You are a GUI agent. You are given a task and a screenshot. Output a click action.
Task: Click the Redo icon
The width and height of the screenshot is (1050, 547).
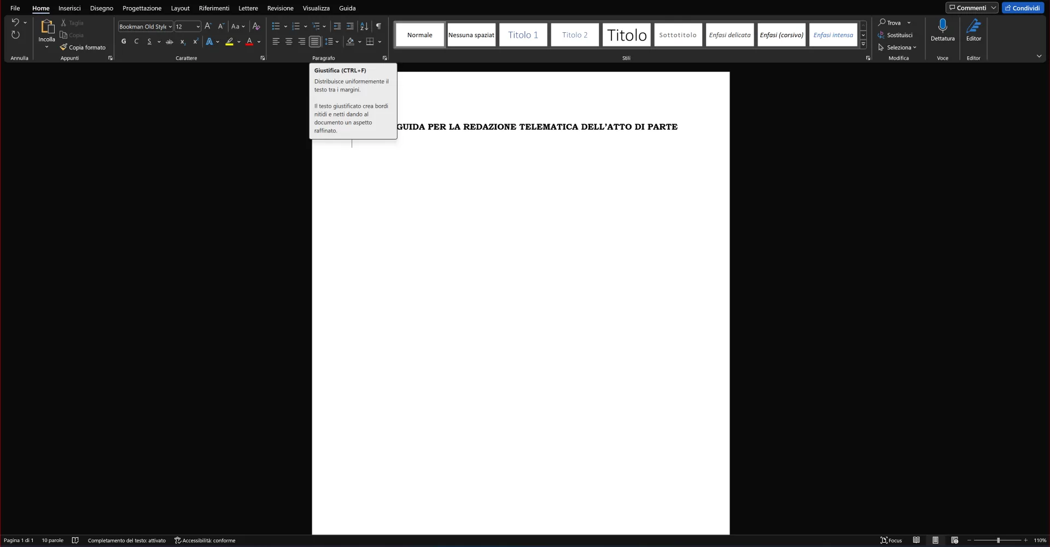coord(15,35)
